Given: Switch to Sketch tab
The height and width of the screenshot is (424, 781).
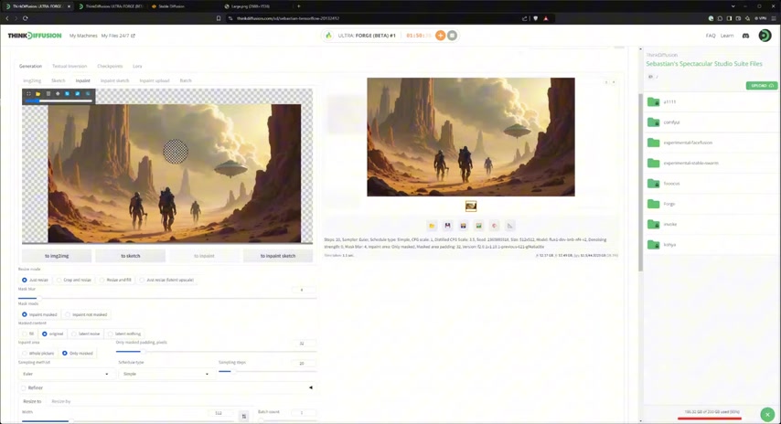Looking at the screenshot, I should point(58,80).
